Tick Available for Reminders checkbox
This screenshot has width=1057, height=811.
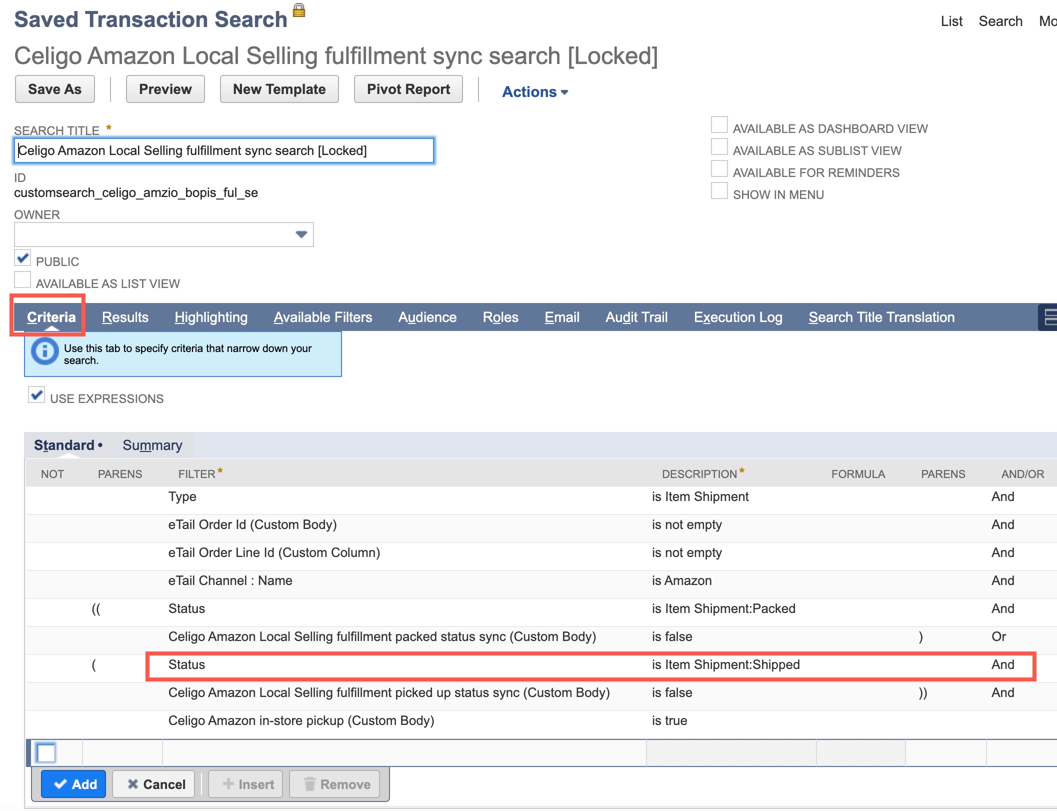pyautogui.click(x=719, y=169)
